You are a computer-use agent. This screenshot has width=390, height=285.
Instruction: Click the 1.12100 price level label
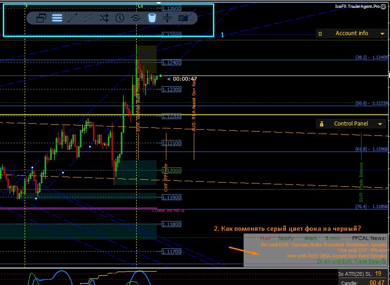pyautogui.click(x=172, y=143)
